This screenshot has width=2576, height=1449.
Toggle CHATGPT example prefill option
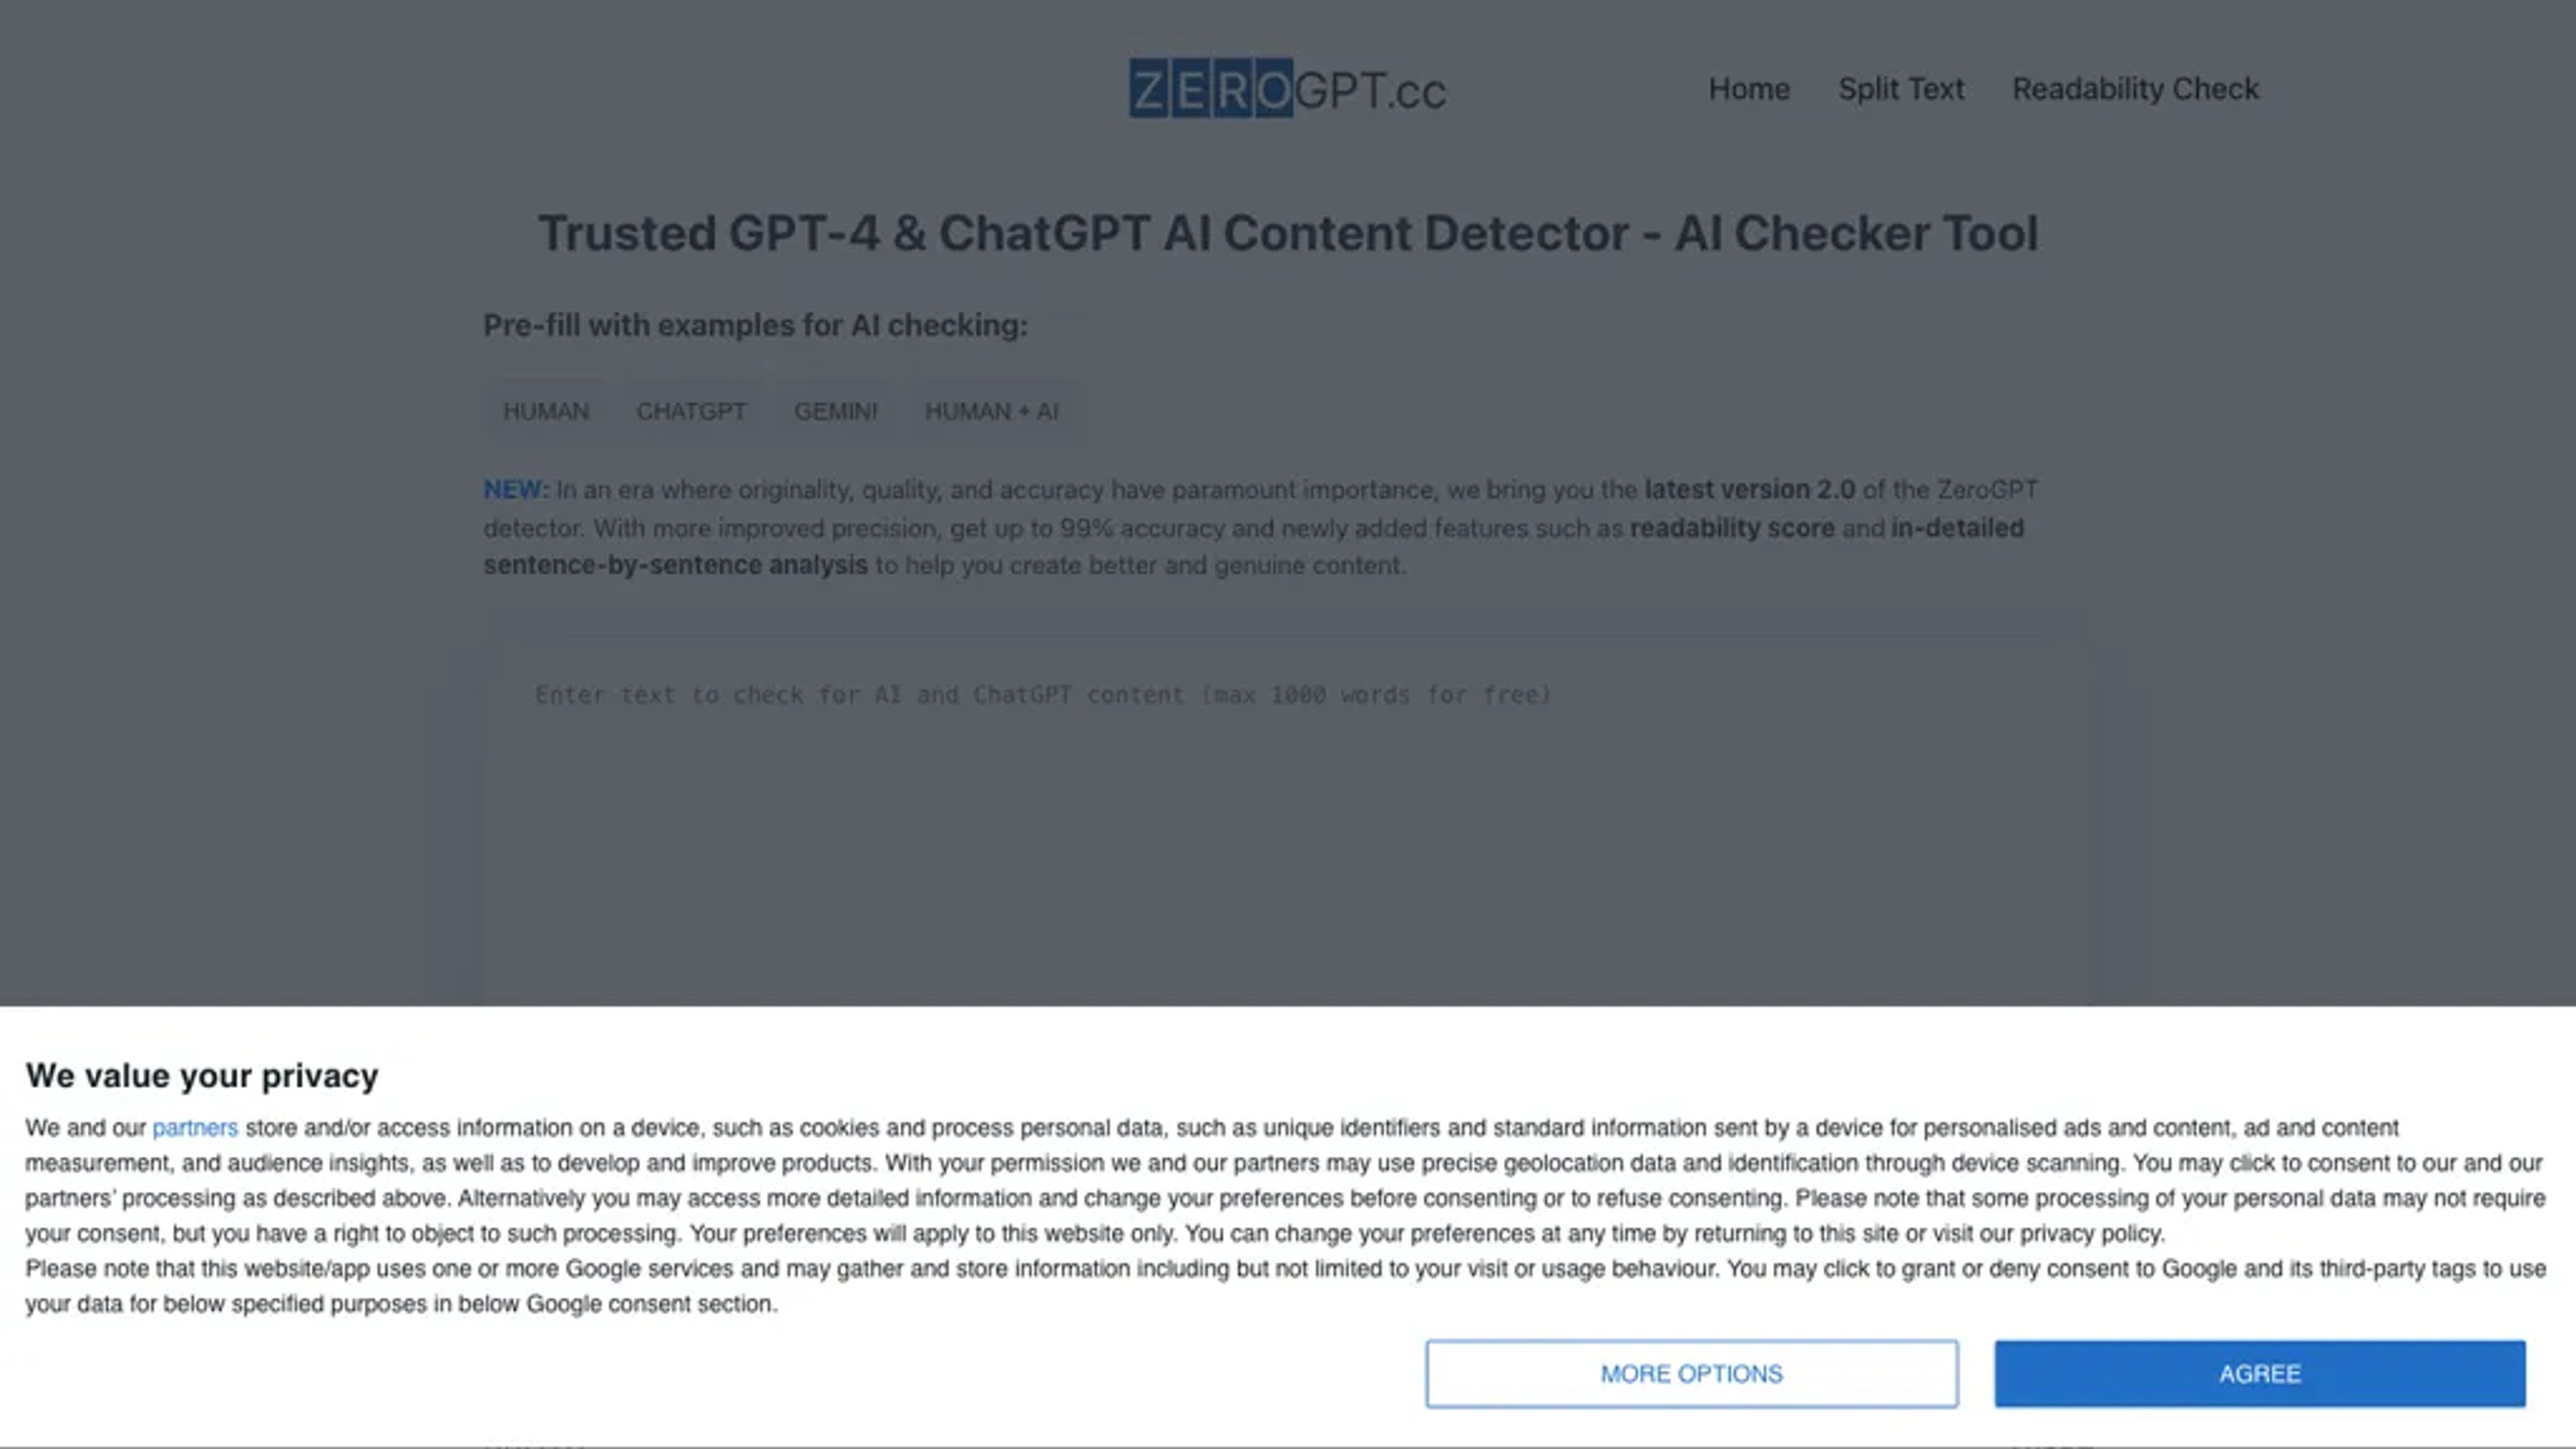690,411
